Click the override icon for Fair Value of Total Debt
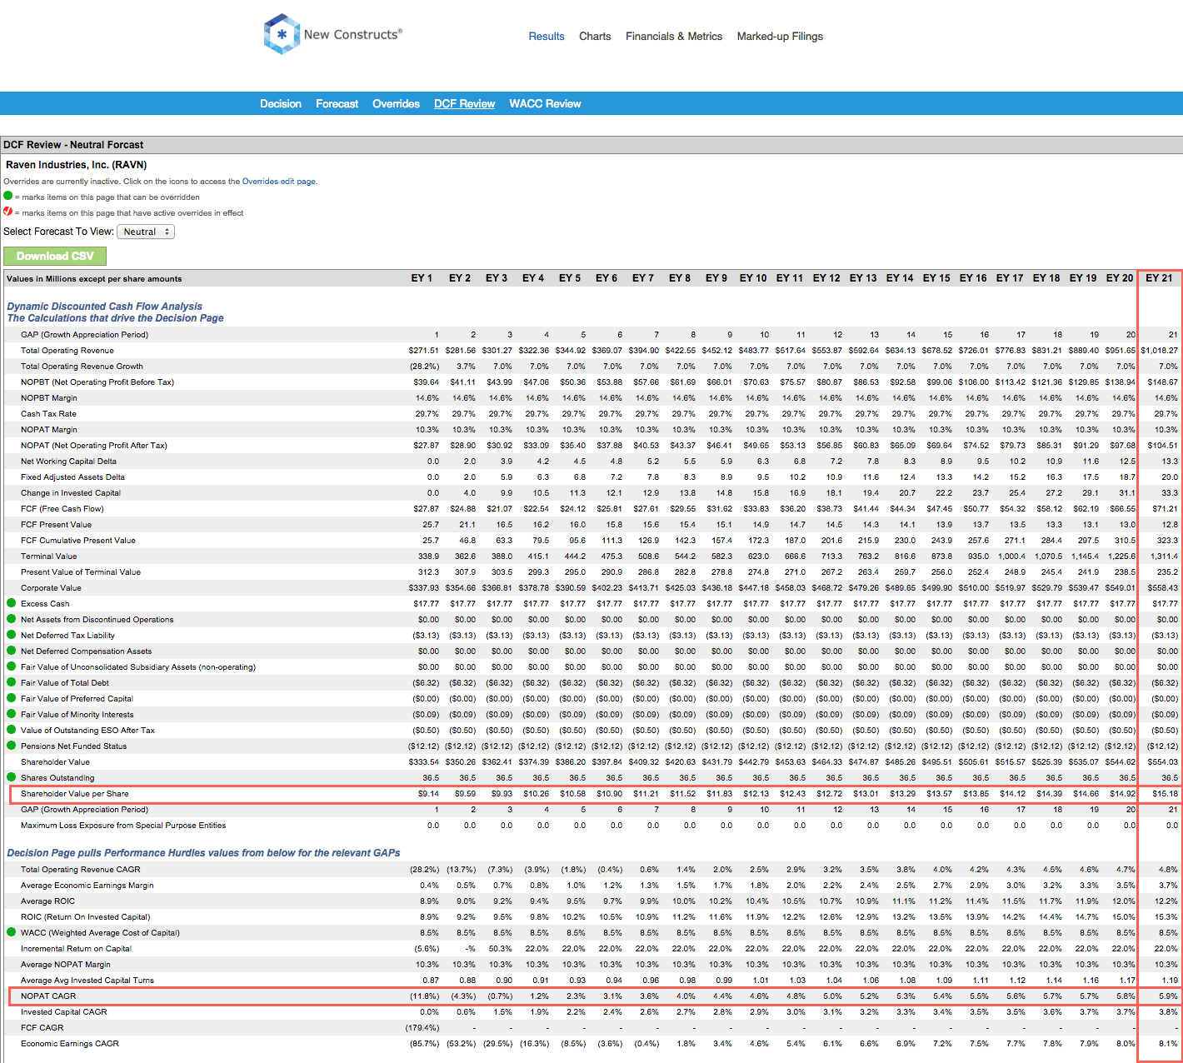Image resolution: width=1183 pixels, height=1063 pixels. pyautogui.click(x=11, y=682)
